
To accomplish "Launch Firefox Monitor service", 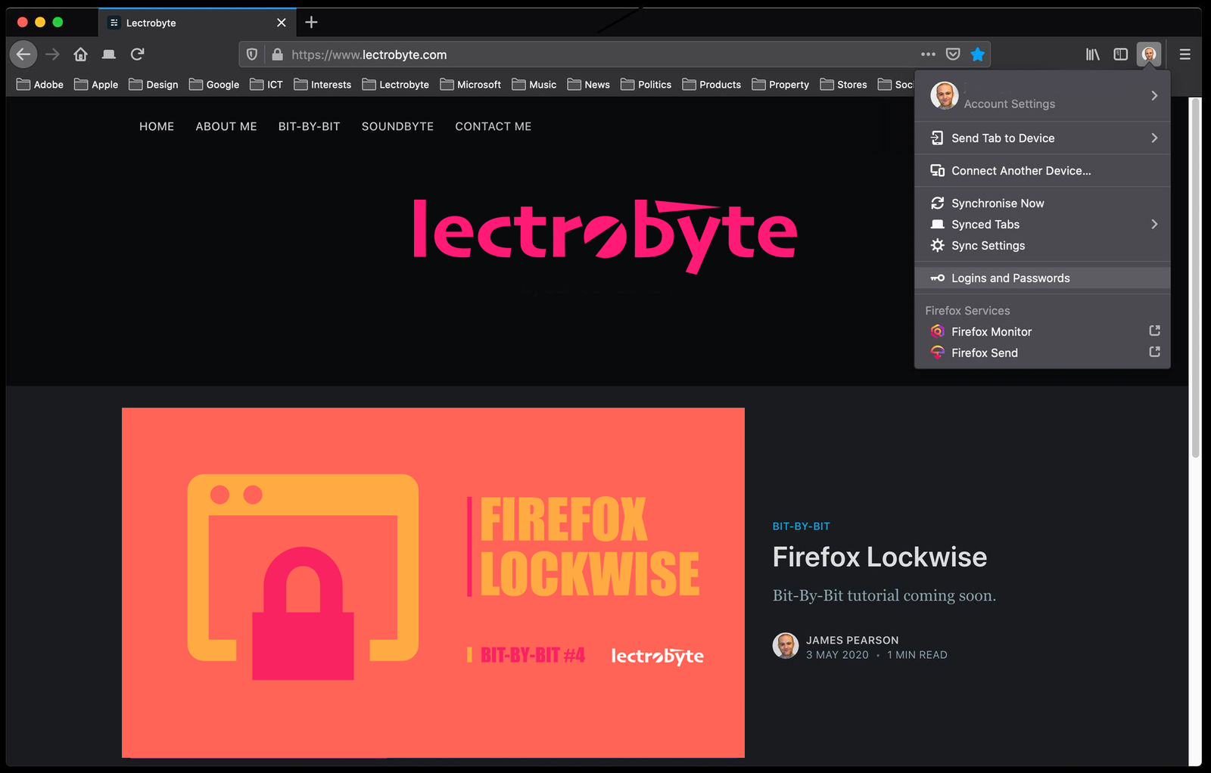I will [x=1042, y=331].
